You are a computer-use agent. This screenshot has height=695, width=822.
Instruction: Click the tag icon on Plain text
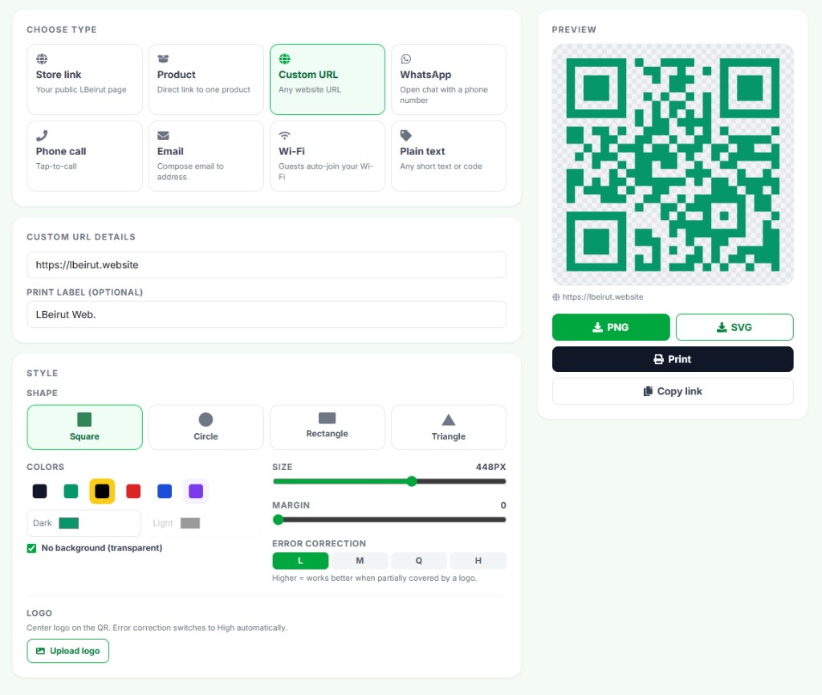pyautogui.click(x=405, y=135)
